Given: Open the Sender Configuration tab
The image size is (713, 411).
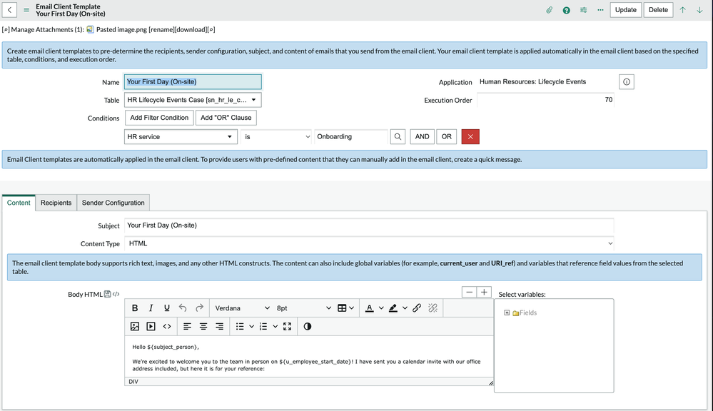Looking at the screenshot, I should pos(113,202).
